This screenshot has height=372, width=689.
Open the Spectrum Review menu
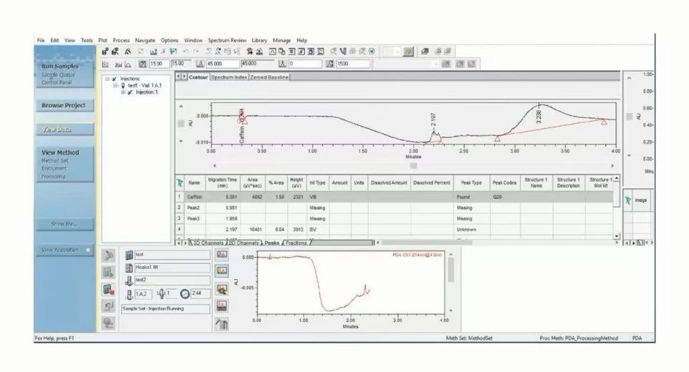point(227,40)
